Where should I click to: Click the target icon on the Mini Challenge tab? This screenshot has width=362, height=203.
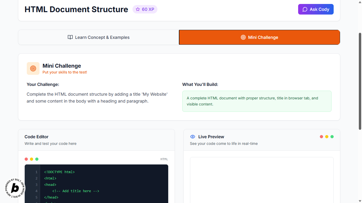tap(243, 37)
